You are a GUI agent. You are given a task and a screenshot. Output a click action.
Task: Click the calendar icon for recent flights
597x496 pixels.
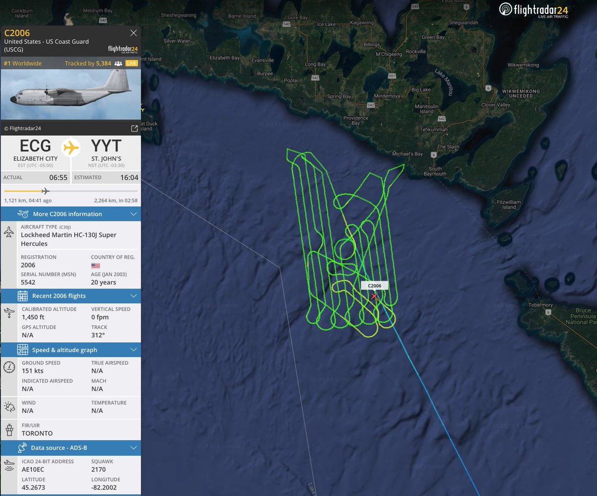pos(22,296)
